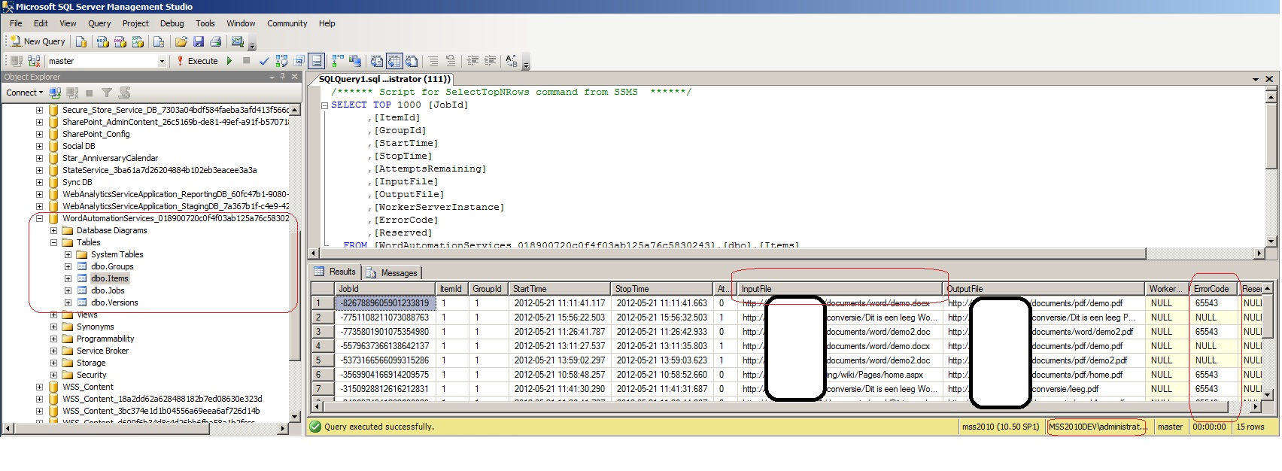Open the master database dropdown
This screenshot has width=1282, height=471.
(162, 61)
